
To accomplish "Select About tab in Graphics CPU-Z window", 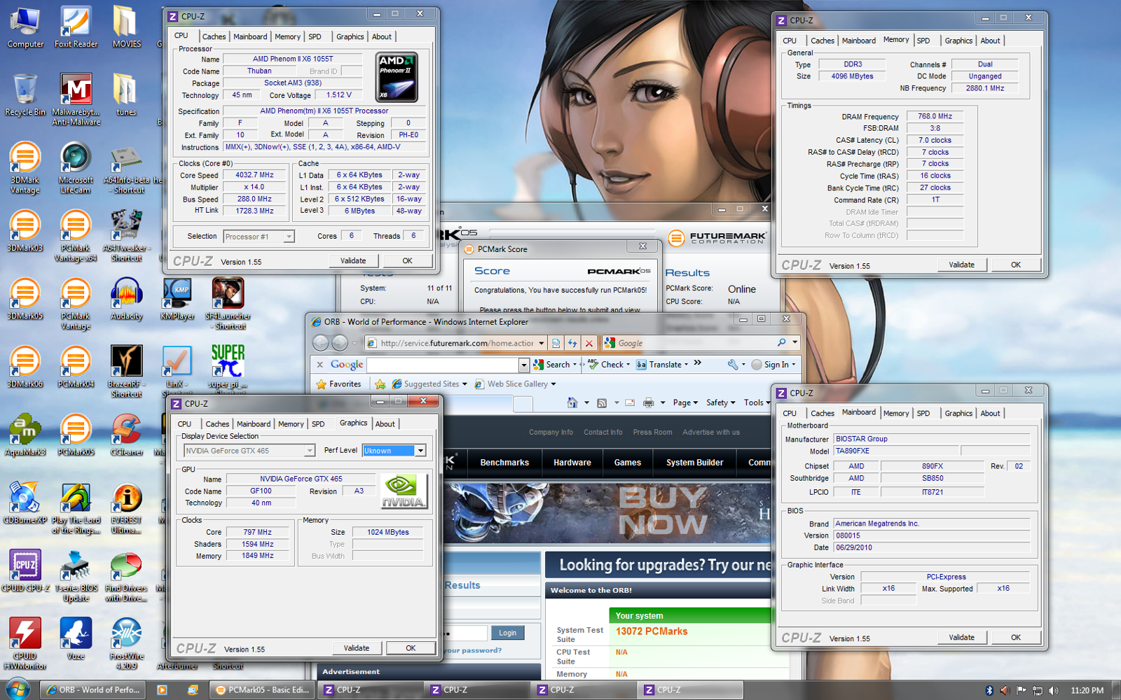I will coord(385,423).
